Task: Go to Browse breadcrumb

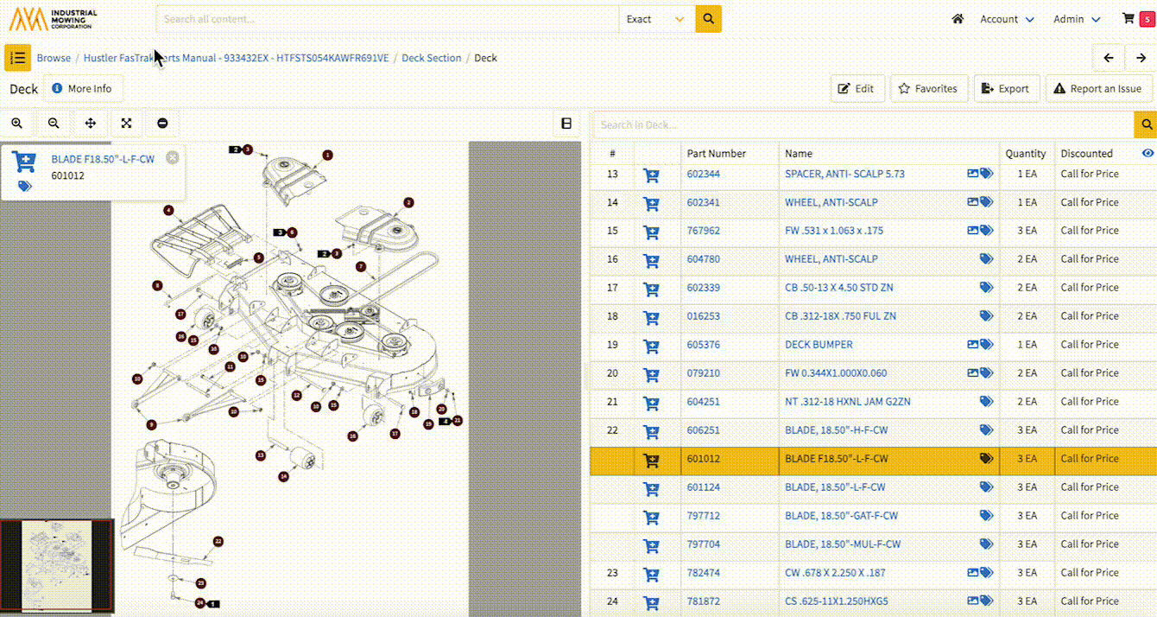Action: click(54, 58)
